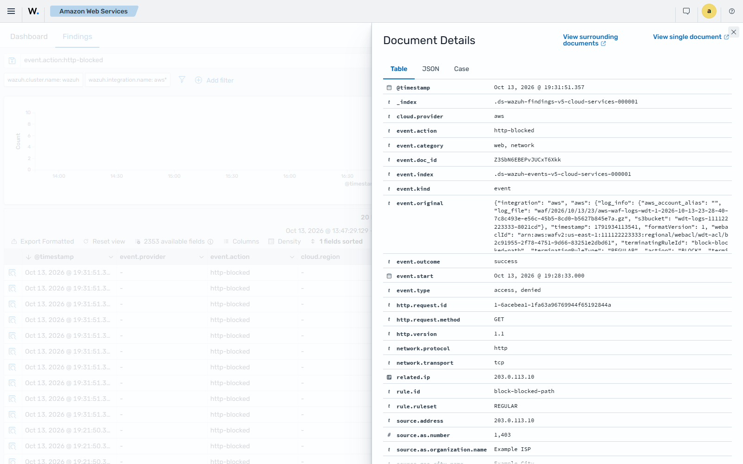Switch to the JSON tab
Image resolution: width=743 pixels, height=464 pixels.
430,69
